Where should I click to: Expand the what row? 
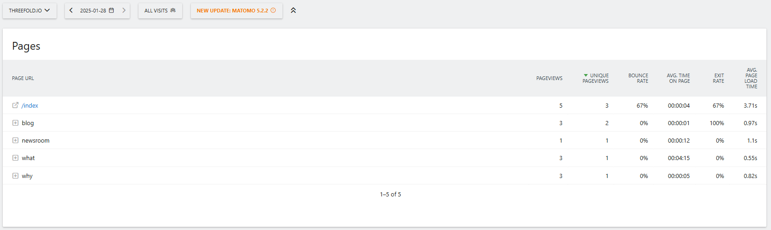[x=15, y=158]
